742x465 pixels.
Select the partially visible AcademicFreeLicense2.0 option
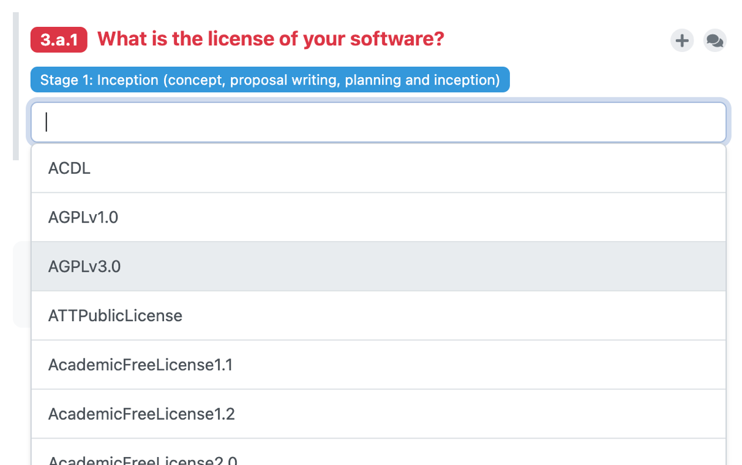[143, 459]
